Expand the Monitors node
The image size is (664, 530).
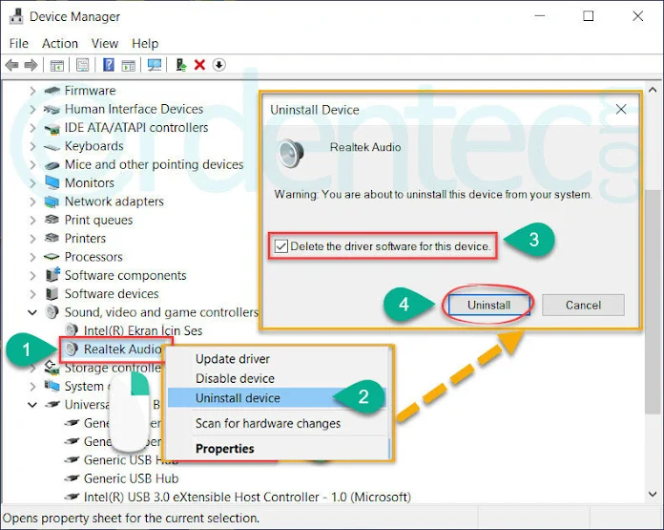point(32,183)
